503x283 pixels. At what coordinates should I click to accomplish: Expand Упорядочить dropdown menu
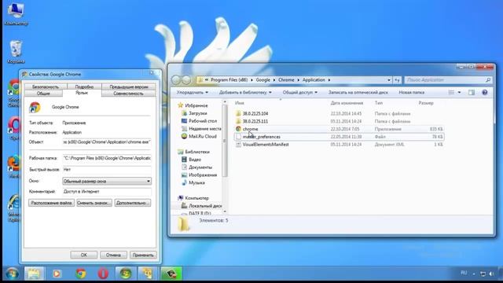[192, 93]
